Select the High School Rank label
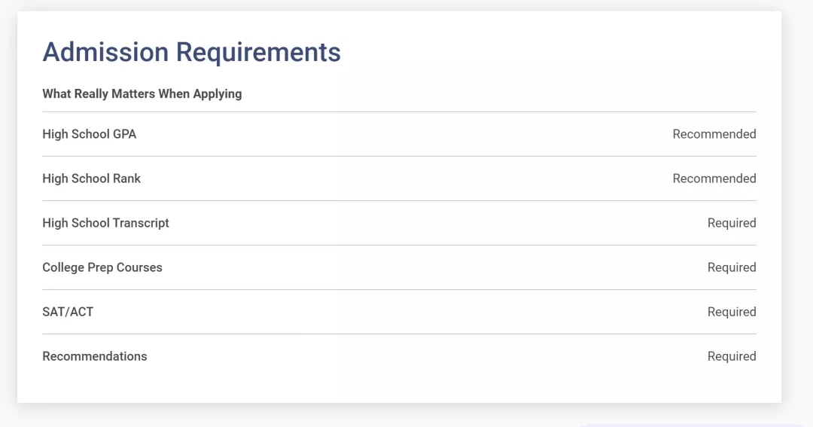 (91, 178)
